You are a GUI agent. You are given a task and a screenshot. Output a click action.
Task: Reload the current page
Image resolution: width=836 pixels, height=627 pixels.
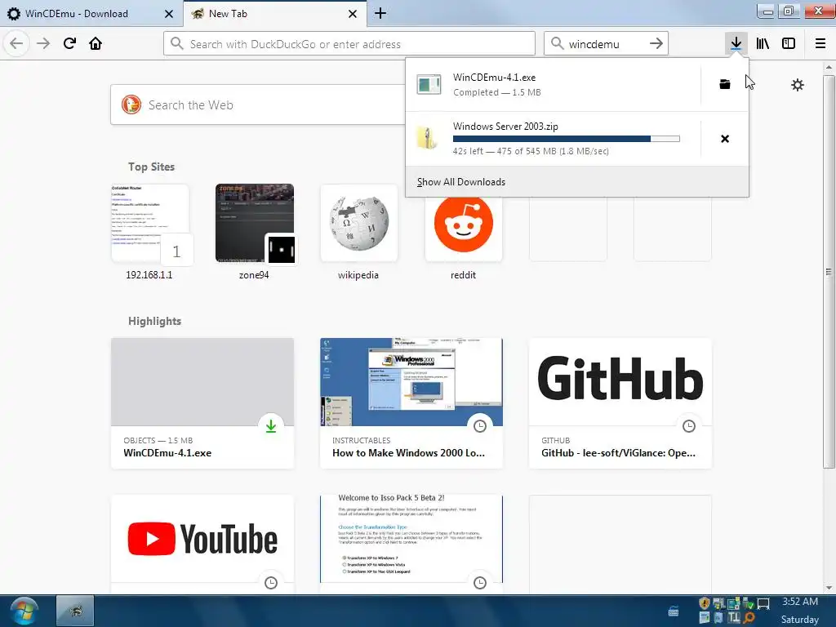pos(69,43)
